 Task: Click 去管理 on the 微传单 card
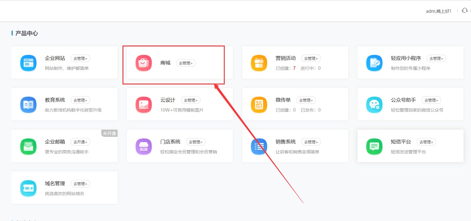(306, 100)
